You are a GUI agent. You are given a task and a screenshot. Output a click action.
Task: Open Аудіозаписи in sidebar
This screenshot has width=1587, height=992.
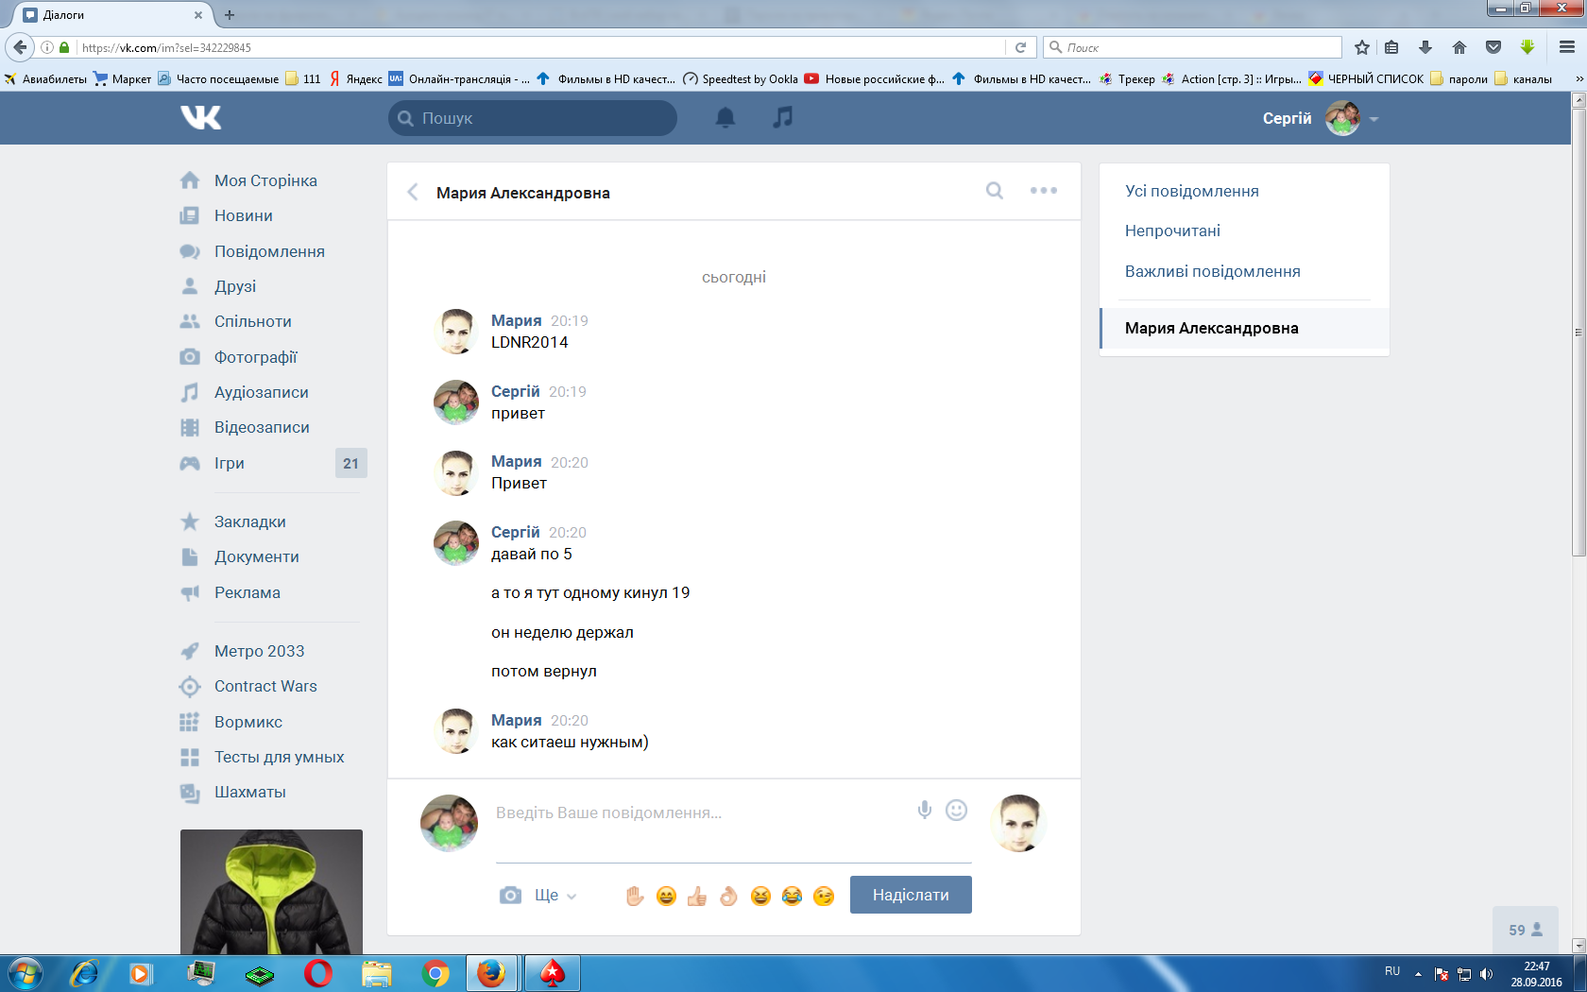261,392
